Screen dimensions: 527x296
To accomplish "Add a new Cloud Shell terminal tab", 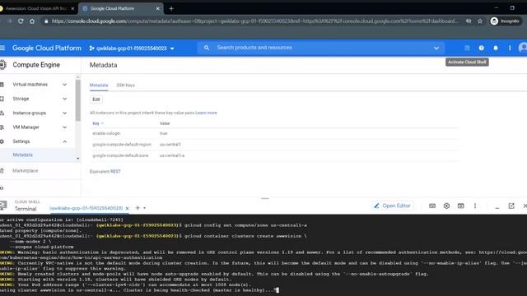I will tap(138, 208).
